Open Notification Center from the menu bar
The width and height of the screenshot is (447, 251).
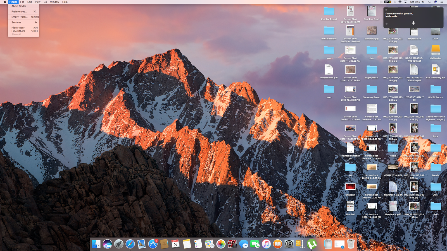click(441, 2)
